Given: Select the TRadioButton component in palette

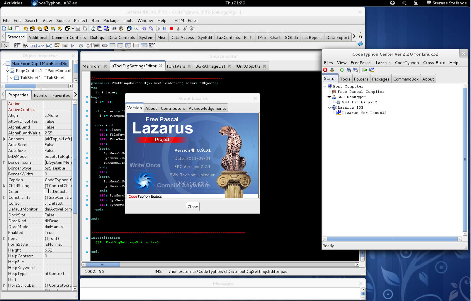Looking at the screenshot, I should 81,45.
